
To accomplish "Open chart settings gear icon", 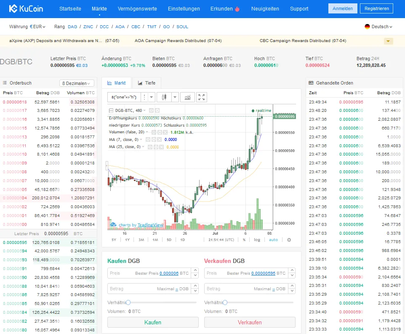I will point(289,240).
